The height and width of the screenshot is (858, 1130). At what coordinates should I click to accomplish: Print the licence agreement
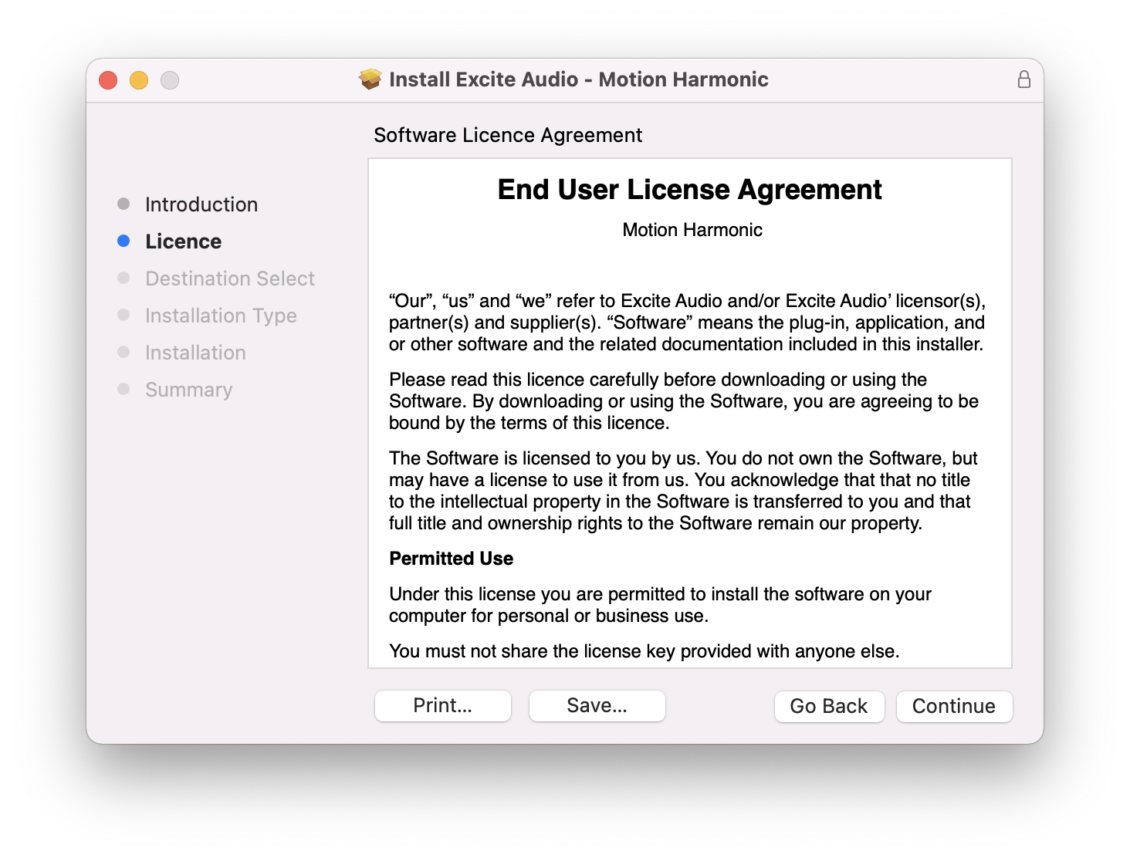pos(443,706)
